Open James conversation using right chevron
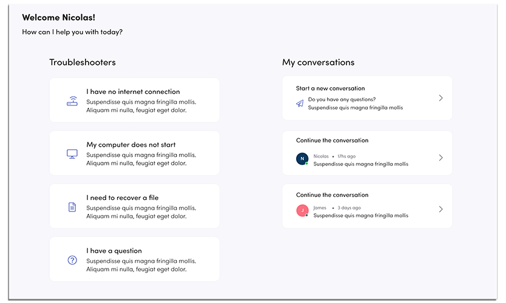The height and width of the screenshot is (303, 506). pyautogui.click(x=441, y=210)
